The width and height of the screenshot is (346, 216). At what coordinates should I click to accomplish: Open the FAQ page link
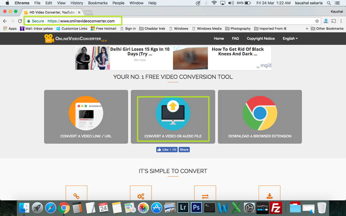[x=235, y=38]
